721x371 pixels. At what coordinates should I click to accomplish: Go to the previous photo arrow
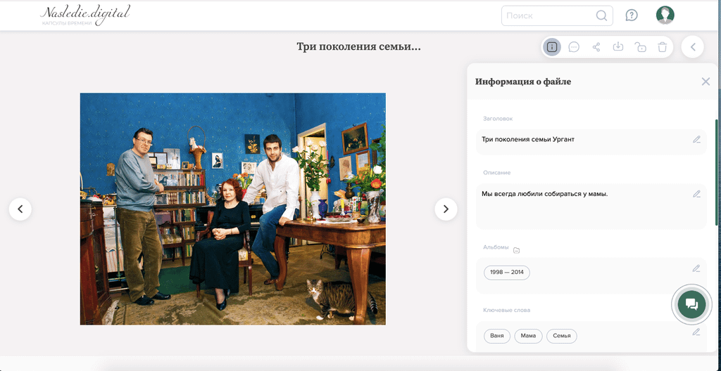pos(20,209)
